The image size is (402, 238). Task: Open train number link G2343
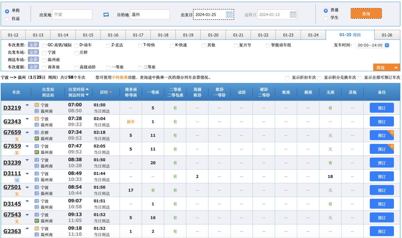tap(12, 122)
